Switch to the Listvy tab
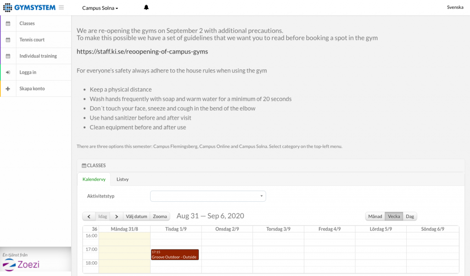Screen dimensions: 470x276 tap(122, 179)
